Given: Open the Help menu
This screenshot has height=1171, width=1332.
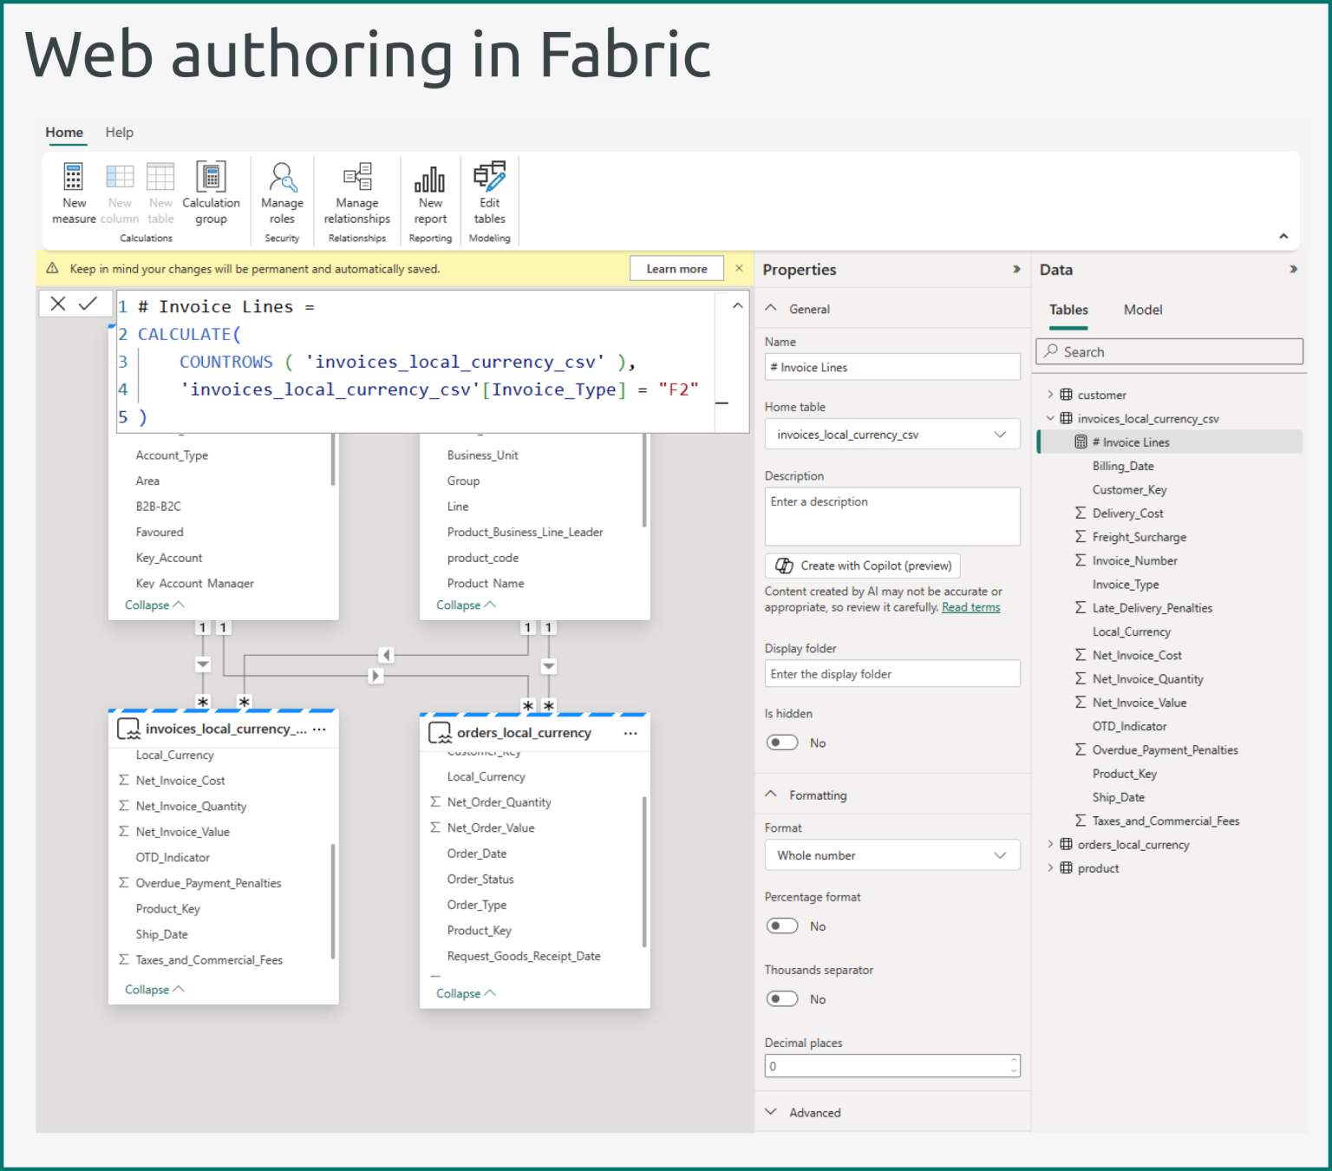Looking at the screenshot, I should 119,132.
